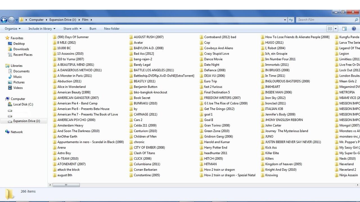Go to Computer in the breadcrumb
This screenshot has height=202, width=360.
click(36, 20)
